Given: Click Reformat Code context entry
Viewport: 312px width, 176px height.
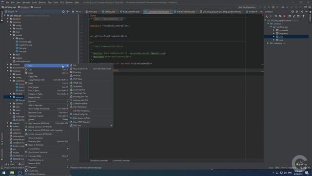Looking at the screenshot, I should [x=47, y=112].
